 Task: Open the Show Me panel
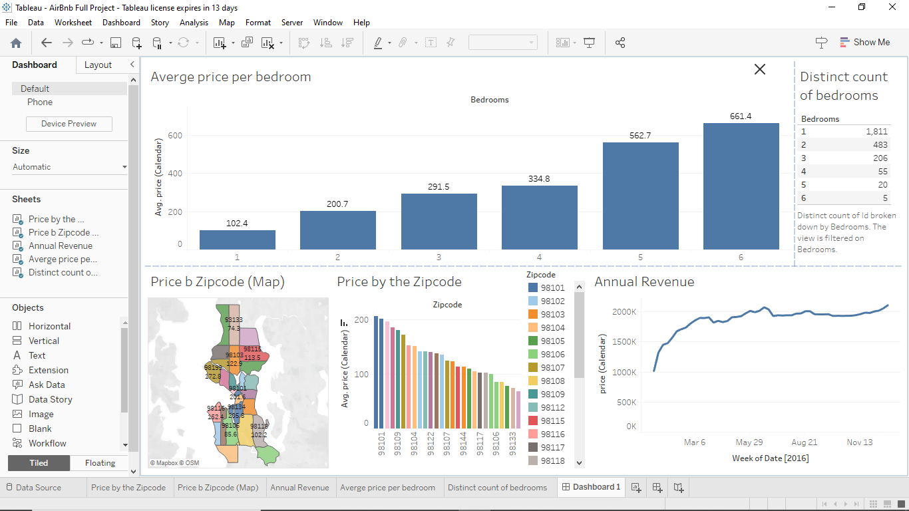tap(865, 42)
